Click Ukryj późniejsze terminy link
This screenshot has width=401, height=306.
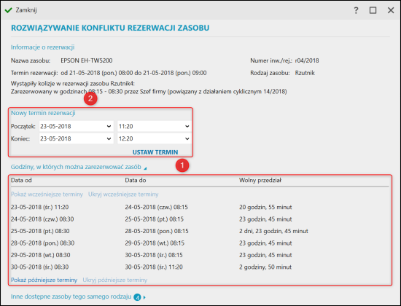114,280
